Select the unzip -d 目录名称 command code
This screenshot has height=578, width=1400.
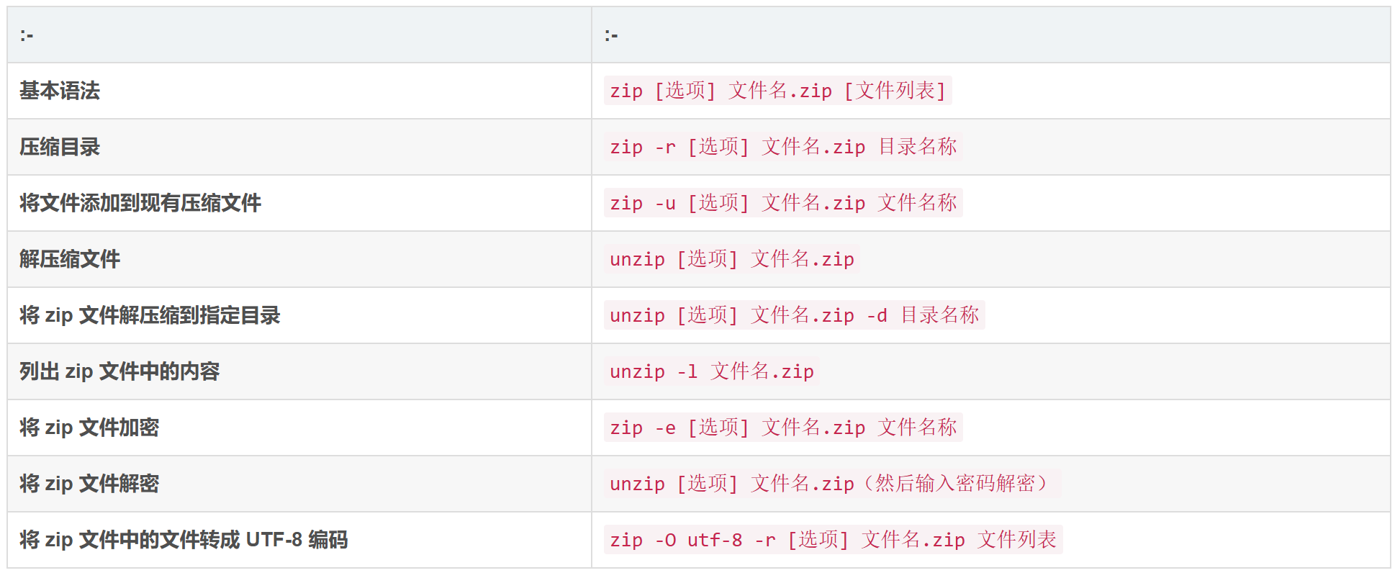[795, 315]
